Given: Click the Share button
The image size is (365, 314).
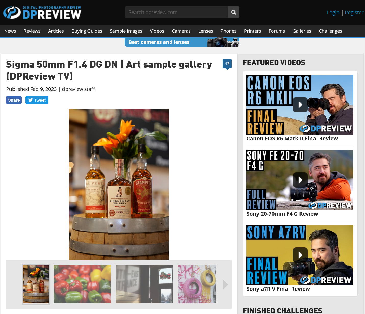Looking at the screenshot, I should pyautogui.click(x=14, y=100).
